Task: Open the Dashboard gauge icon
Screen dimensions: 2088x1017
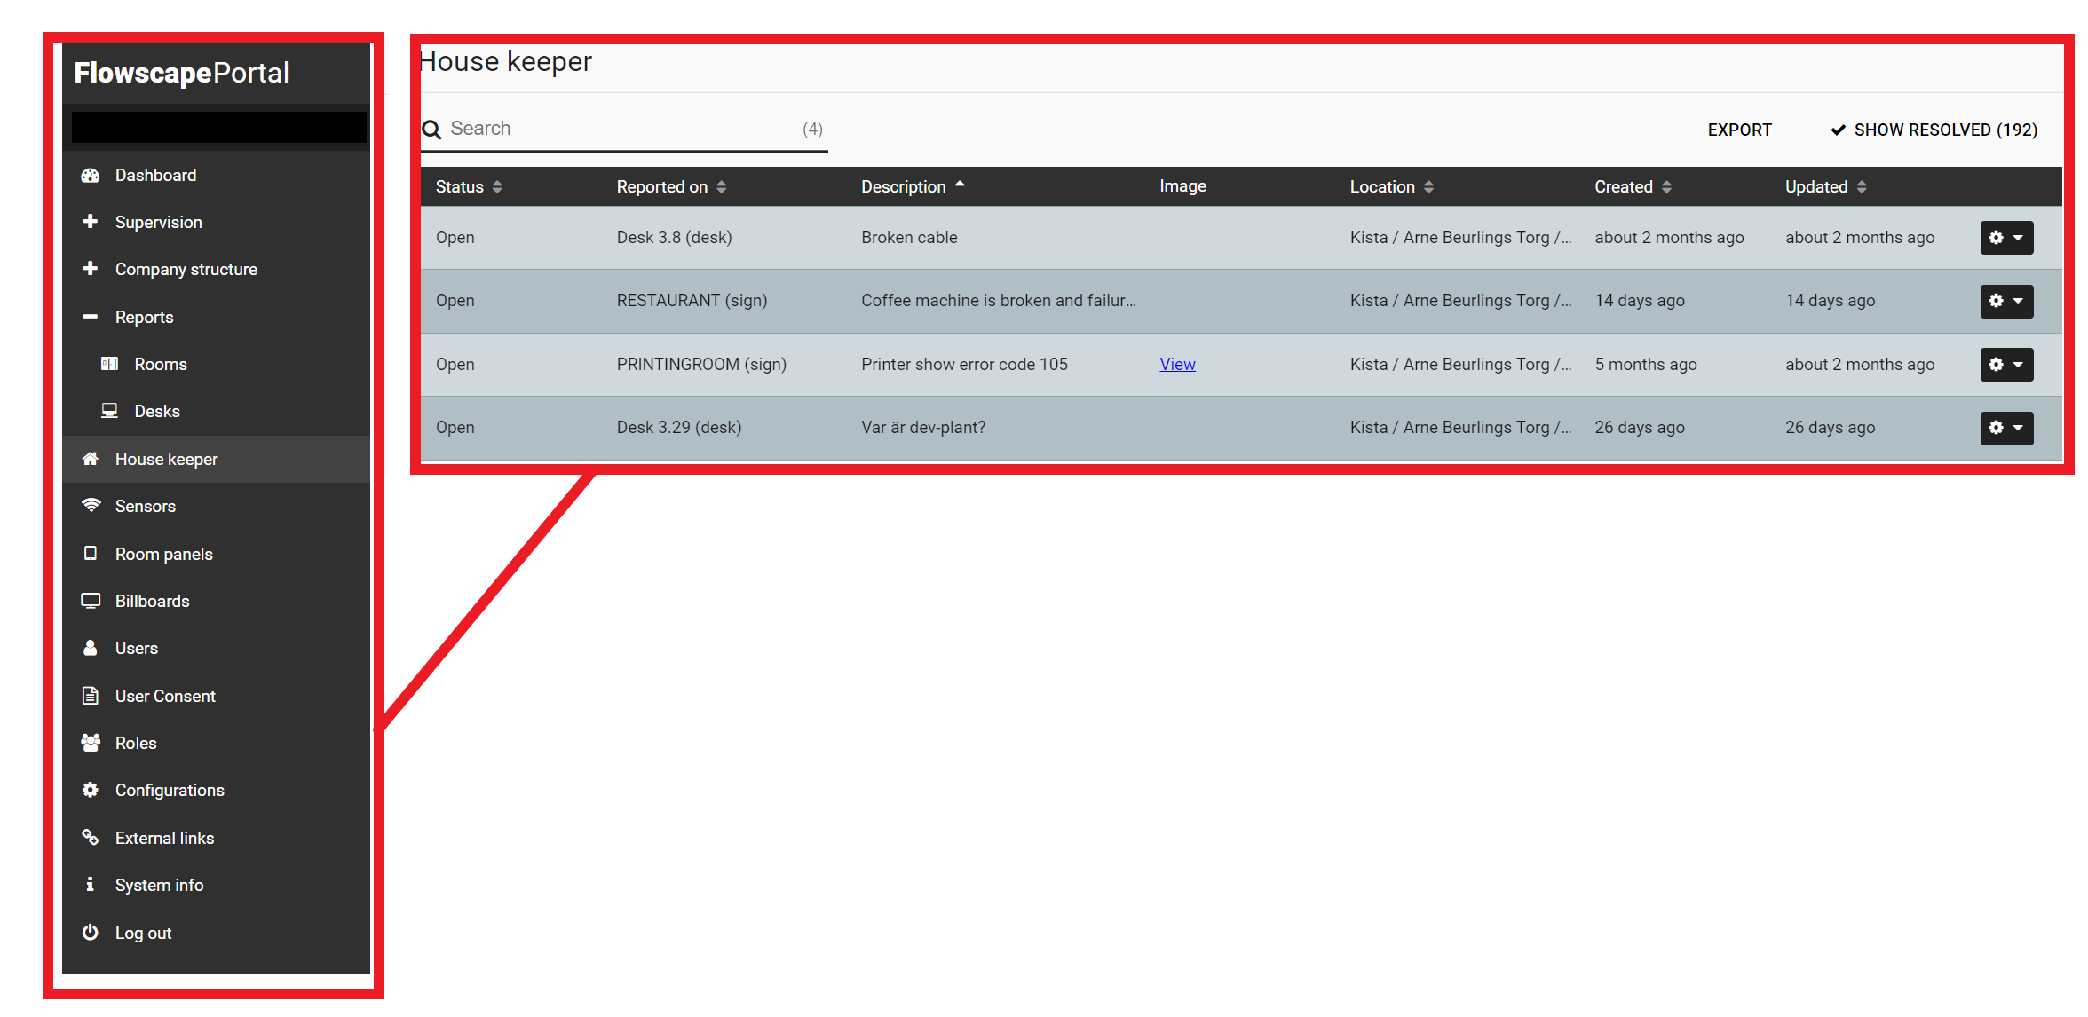Action: click(x=90, y=176)
